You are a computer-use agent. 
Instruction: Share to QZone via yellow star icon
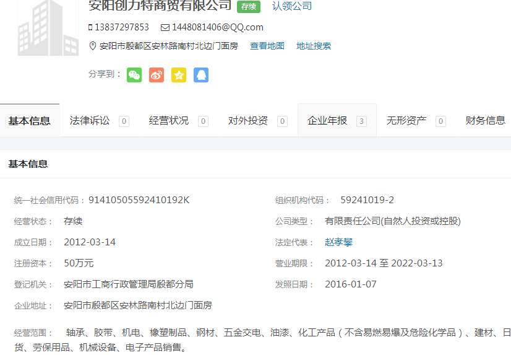pyautogui.click(x=179, y=75)
